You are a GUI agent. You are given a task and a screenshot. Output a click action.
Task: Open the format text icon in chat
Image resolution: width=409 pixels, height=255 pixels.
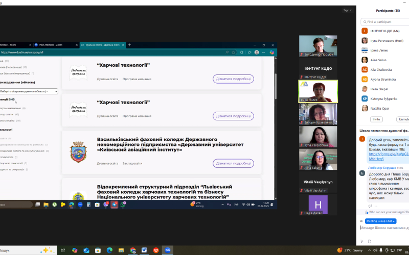coord(362,241)
